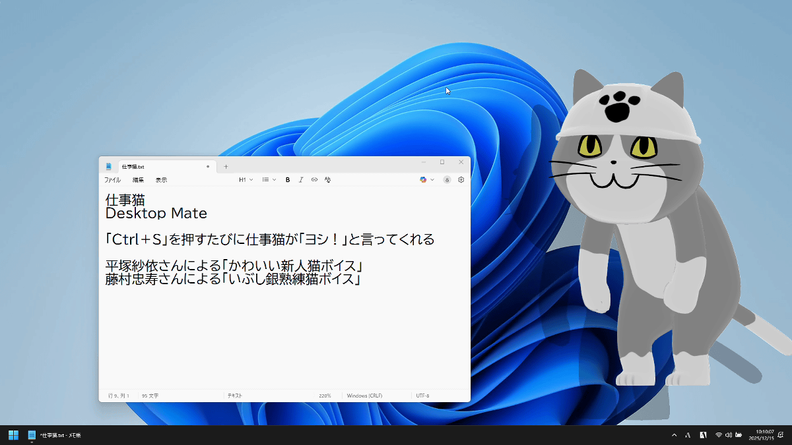Open the 表示 menu
Image resolution: width=792 pixels, height=445 pixels.
pyautogui.click(x=161, y=180)
